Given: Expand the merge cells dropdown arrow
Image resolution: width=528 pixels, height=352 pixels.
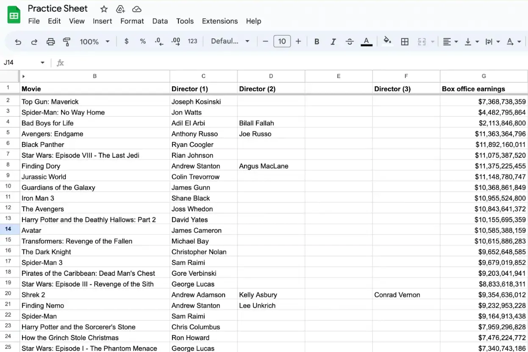Looking at the screenshot, I should [433, 41].
